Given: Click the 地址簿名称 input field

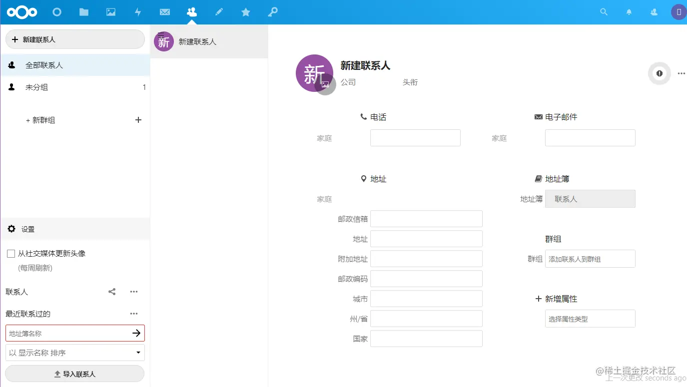Looking at the screenshot, I should [x=70, y=333].
